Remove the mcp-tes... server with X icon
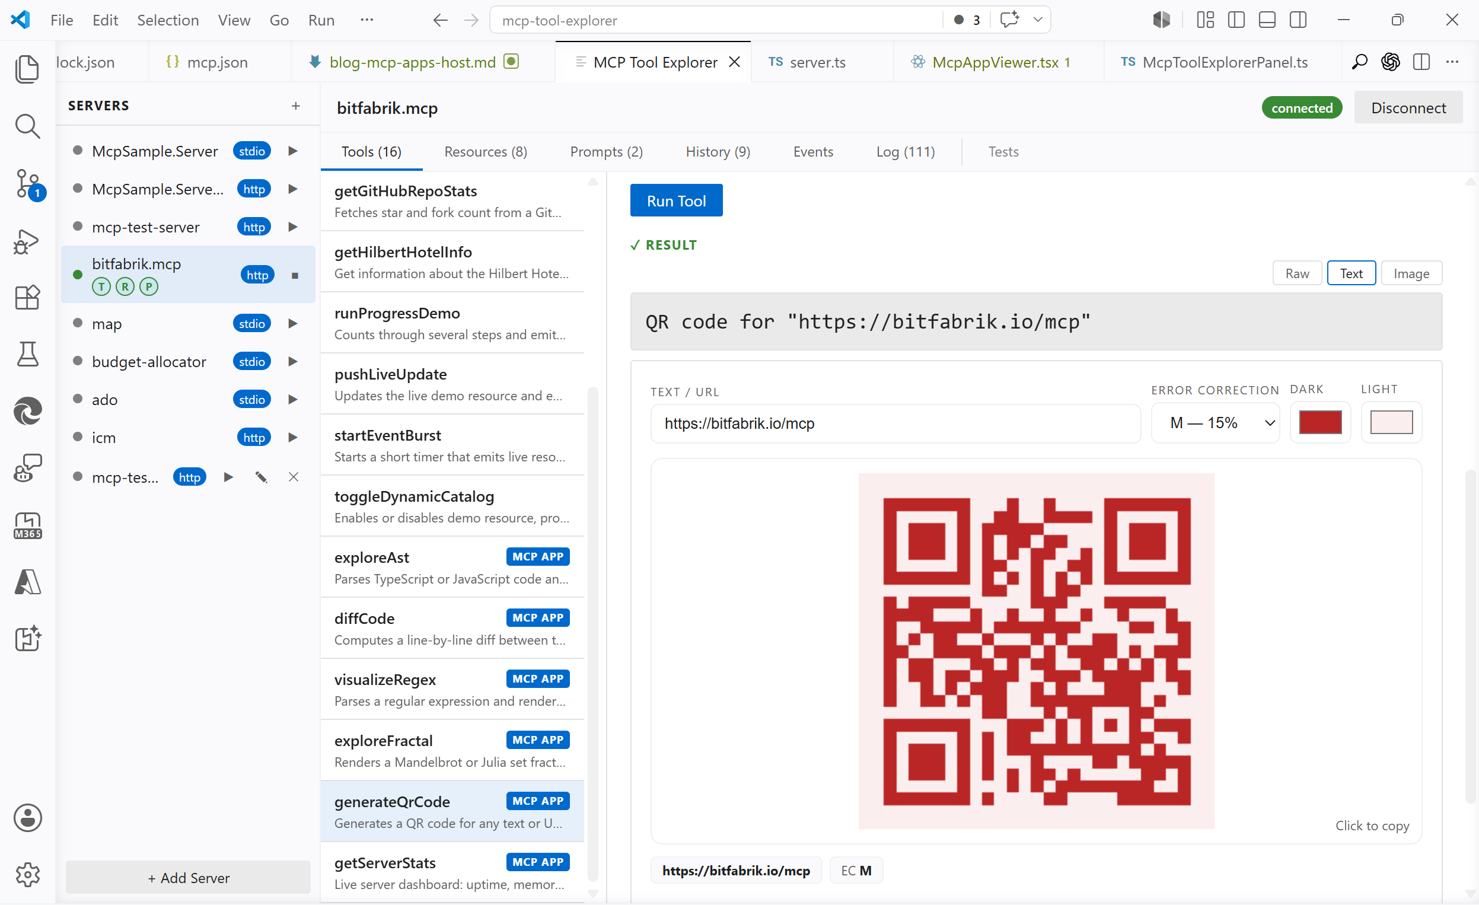Screen dimensions: 1479x905 294,477
